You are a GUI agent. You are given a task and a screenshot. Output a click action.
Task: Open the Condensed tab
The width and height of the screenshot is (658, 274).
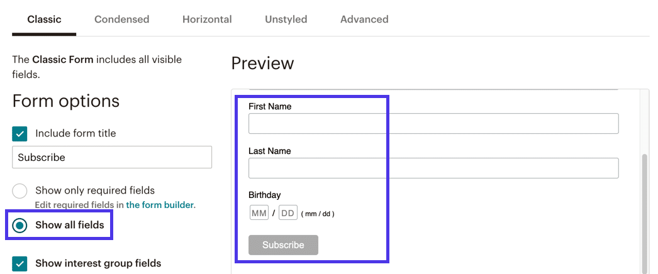121,19
